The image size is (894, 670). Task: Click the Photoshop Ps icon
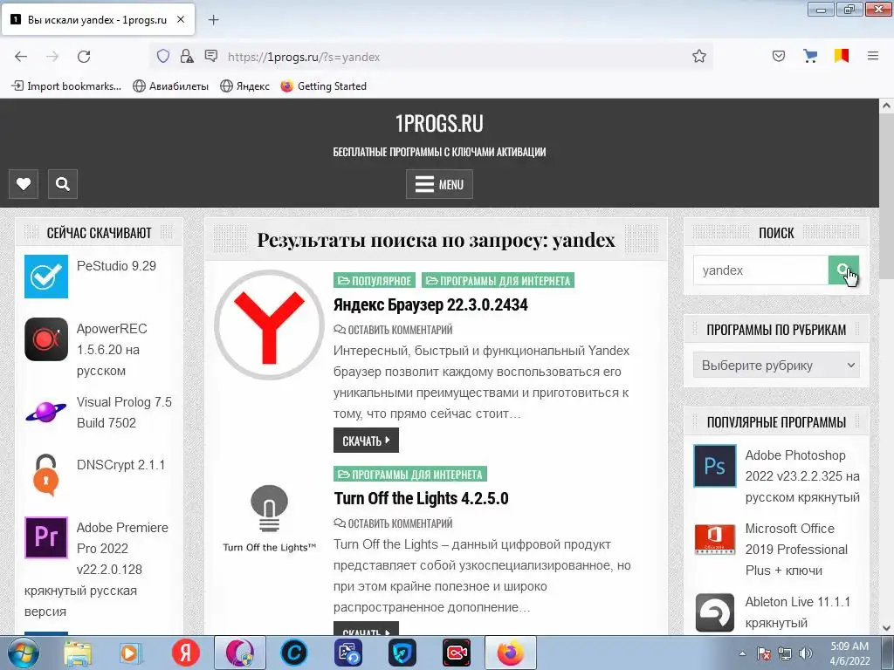coord(715,466)
